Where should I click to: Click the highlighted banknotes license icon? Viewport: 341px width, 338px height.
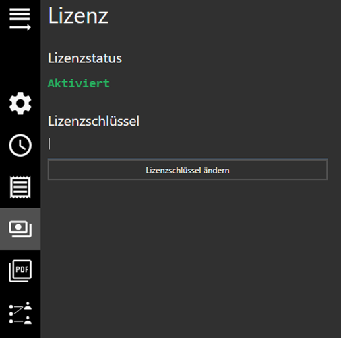[20, 229]
